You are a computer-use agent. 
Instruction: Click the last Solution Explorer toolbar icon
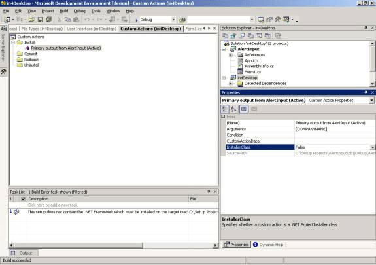coord(278,36)
